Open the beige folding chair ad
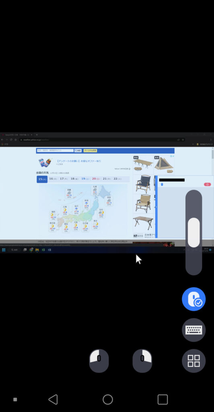Screen dimensions: 214x412 point(143,204)
